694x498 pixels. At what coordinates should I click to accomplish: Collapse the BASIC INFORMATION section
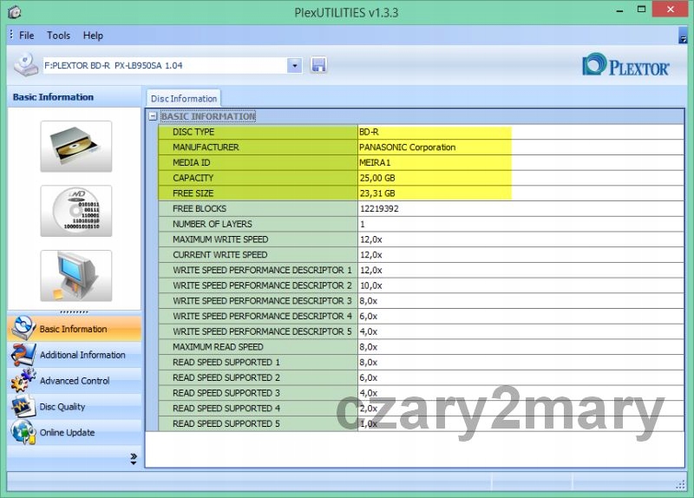(x=153, y=116)
